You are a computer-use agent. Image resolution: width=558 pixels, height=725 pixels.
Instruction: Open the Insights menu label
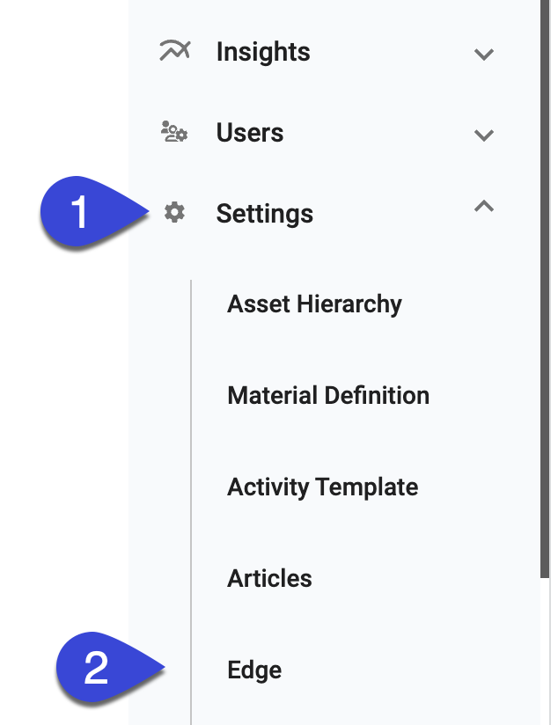262,52
